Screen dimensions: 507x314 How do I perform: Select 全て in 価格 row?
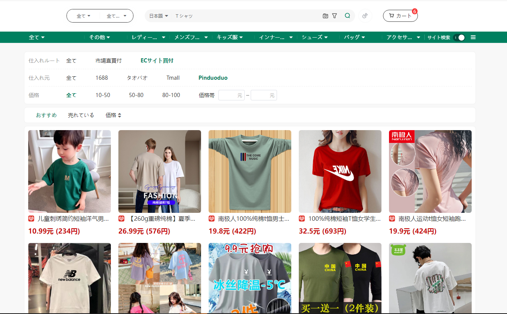(x=71, y=95)
